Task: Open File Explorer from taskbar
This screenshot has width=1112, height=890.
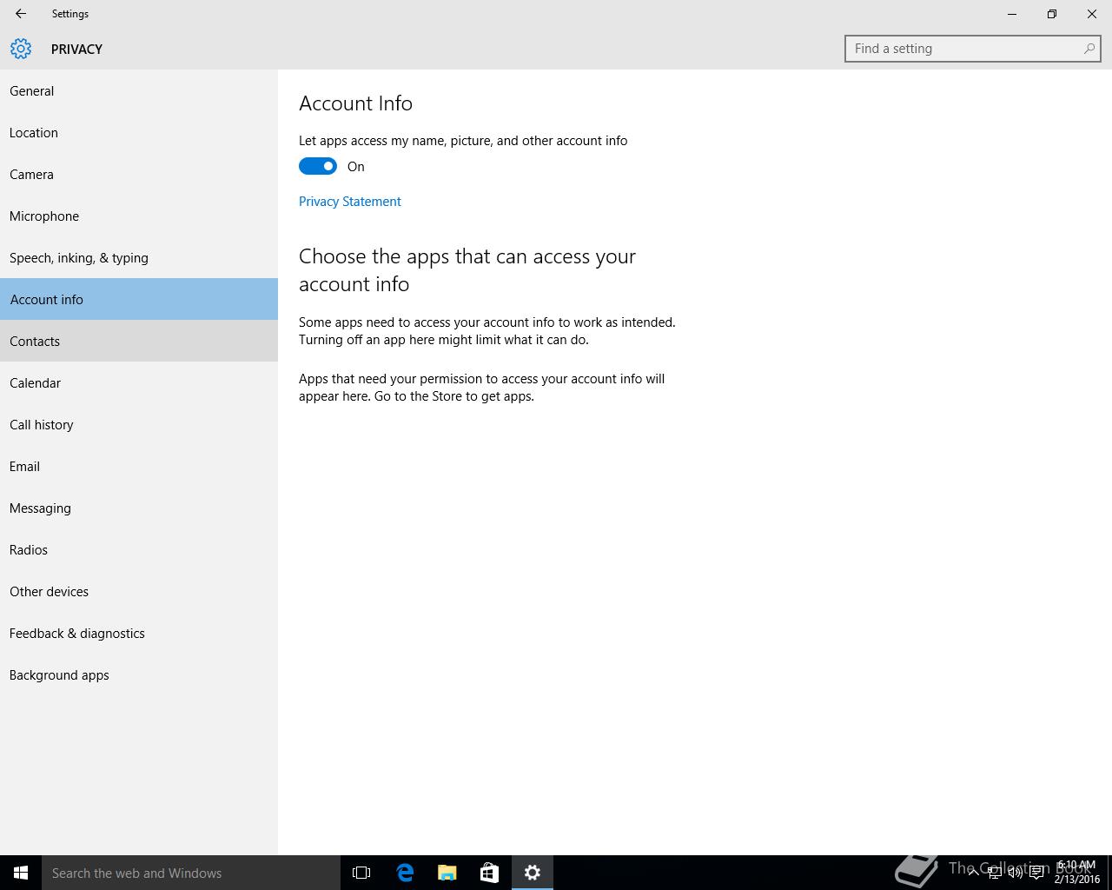Action: point(447,873)
